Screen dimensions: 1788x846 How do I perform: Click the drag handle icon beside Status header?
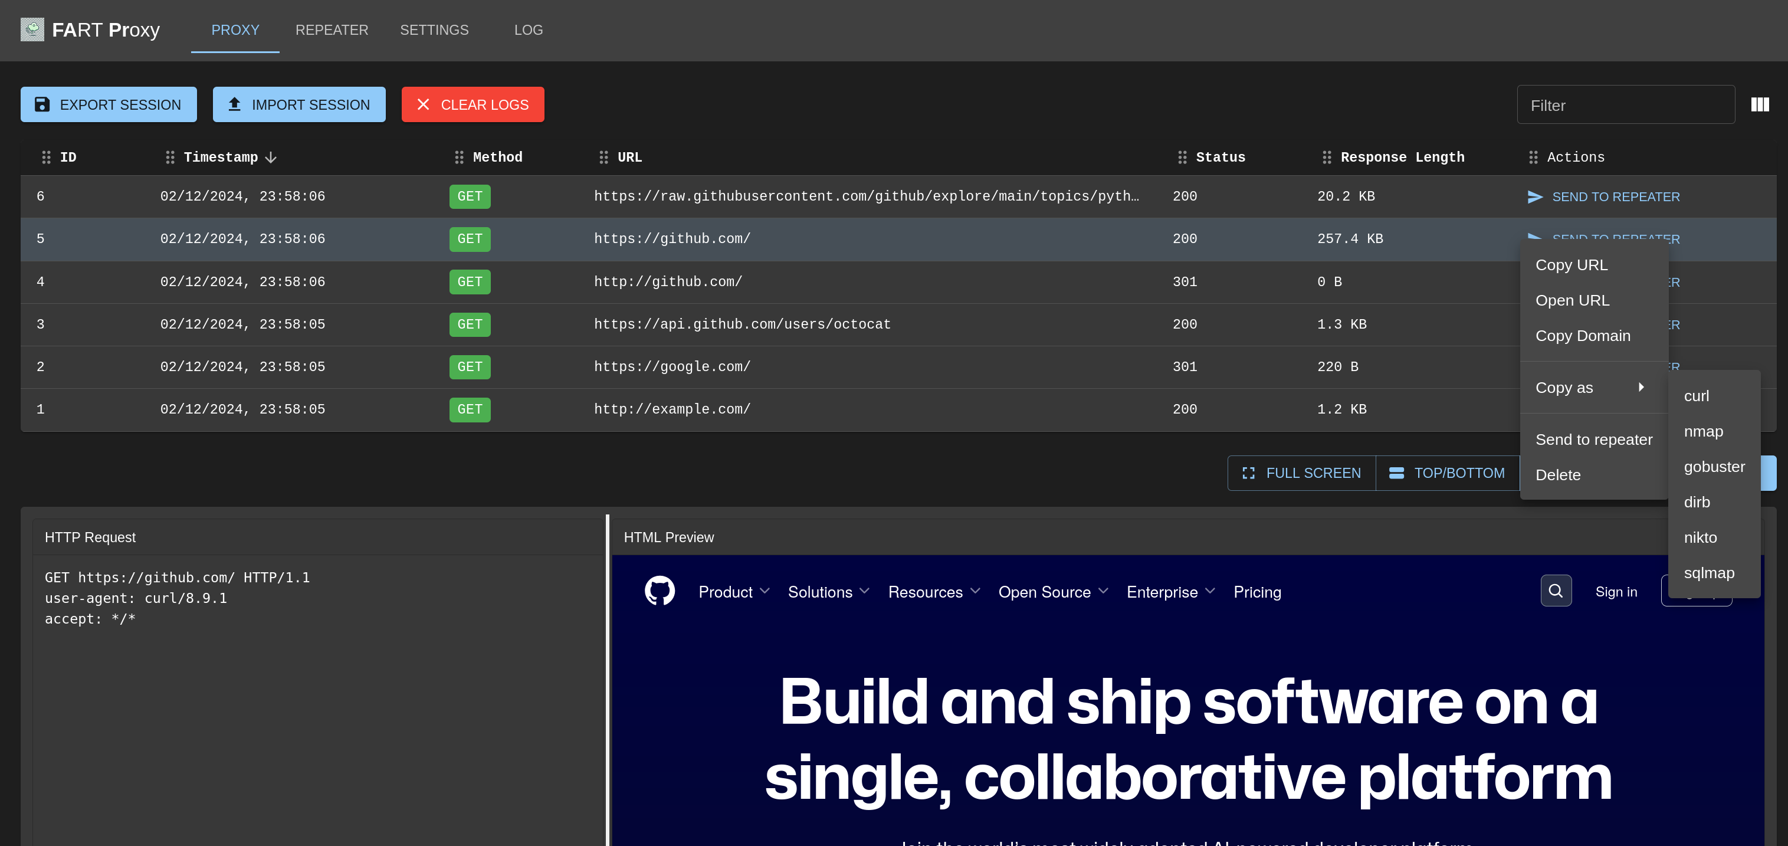(1182, 158)
